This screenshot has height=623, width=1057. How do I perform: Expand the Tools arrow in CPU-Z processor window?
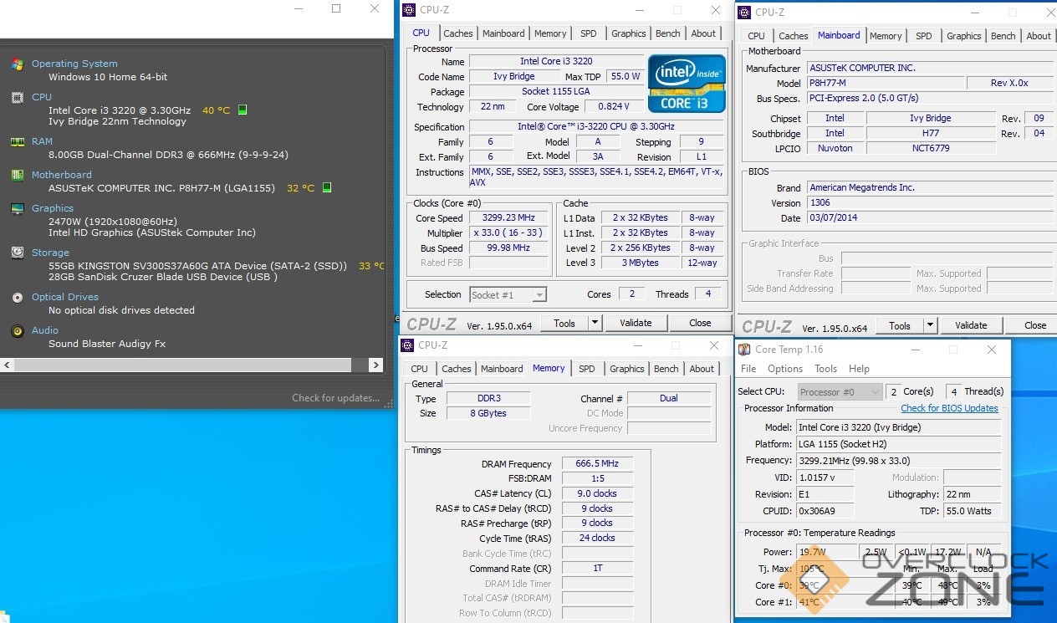coord(595,323)
